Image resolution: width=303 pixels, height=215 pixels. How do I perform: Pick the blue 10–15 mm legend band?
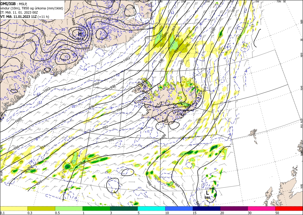[x=179, y=208]
